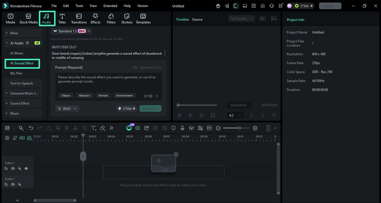Viewport: 381px width, 203px height.
Task: Open the Filters panel
Action: pos(111,19)
